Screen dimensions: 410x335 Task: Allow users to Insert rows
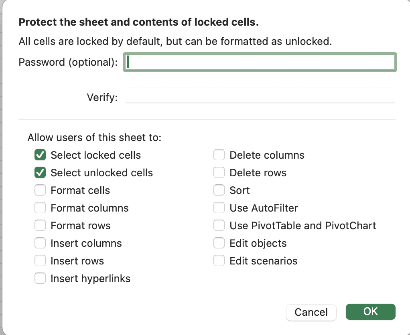click(40, 260)
